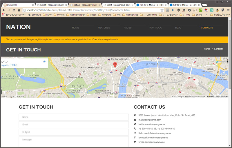Click the Vimeo icon in the contact list
Screen dimensions: 232x148
[x=135, y=142]
